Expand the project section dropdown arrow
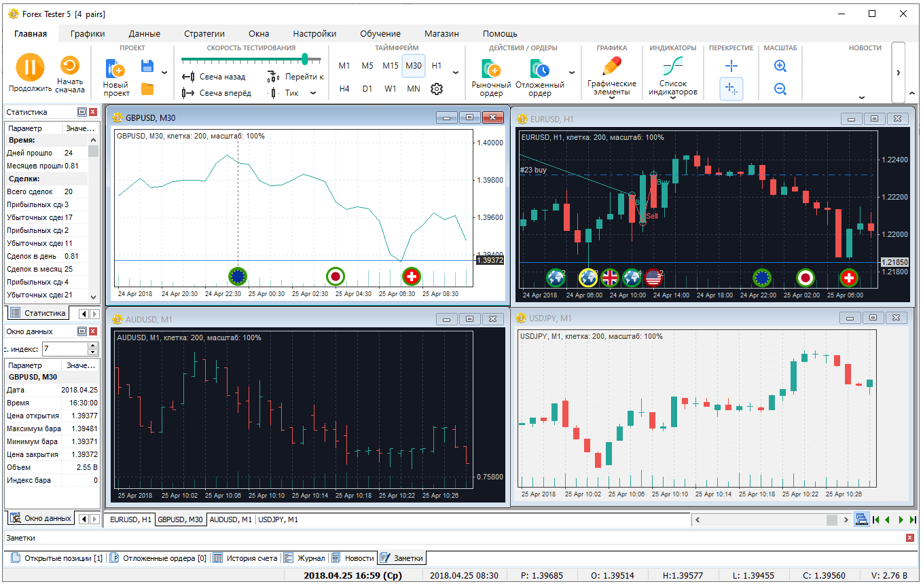Image resolution: width=923 pixels, height=584 pixels. pyautogui.click(x=164, y=72)
